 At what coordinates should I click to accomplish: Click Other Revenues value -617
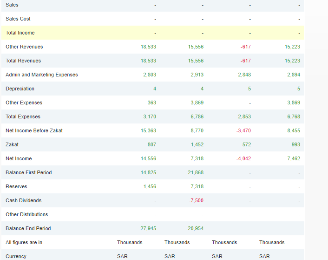[x=246, y=47]
